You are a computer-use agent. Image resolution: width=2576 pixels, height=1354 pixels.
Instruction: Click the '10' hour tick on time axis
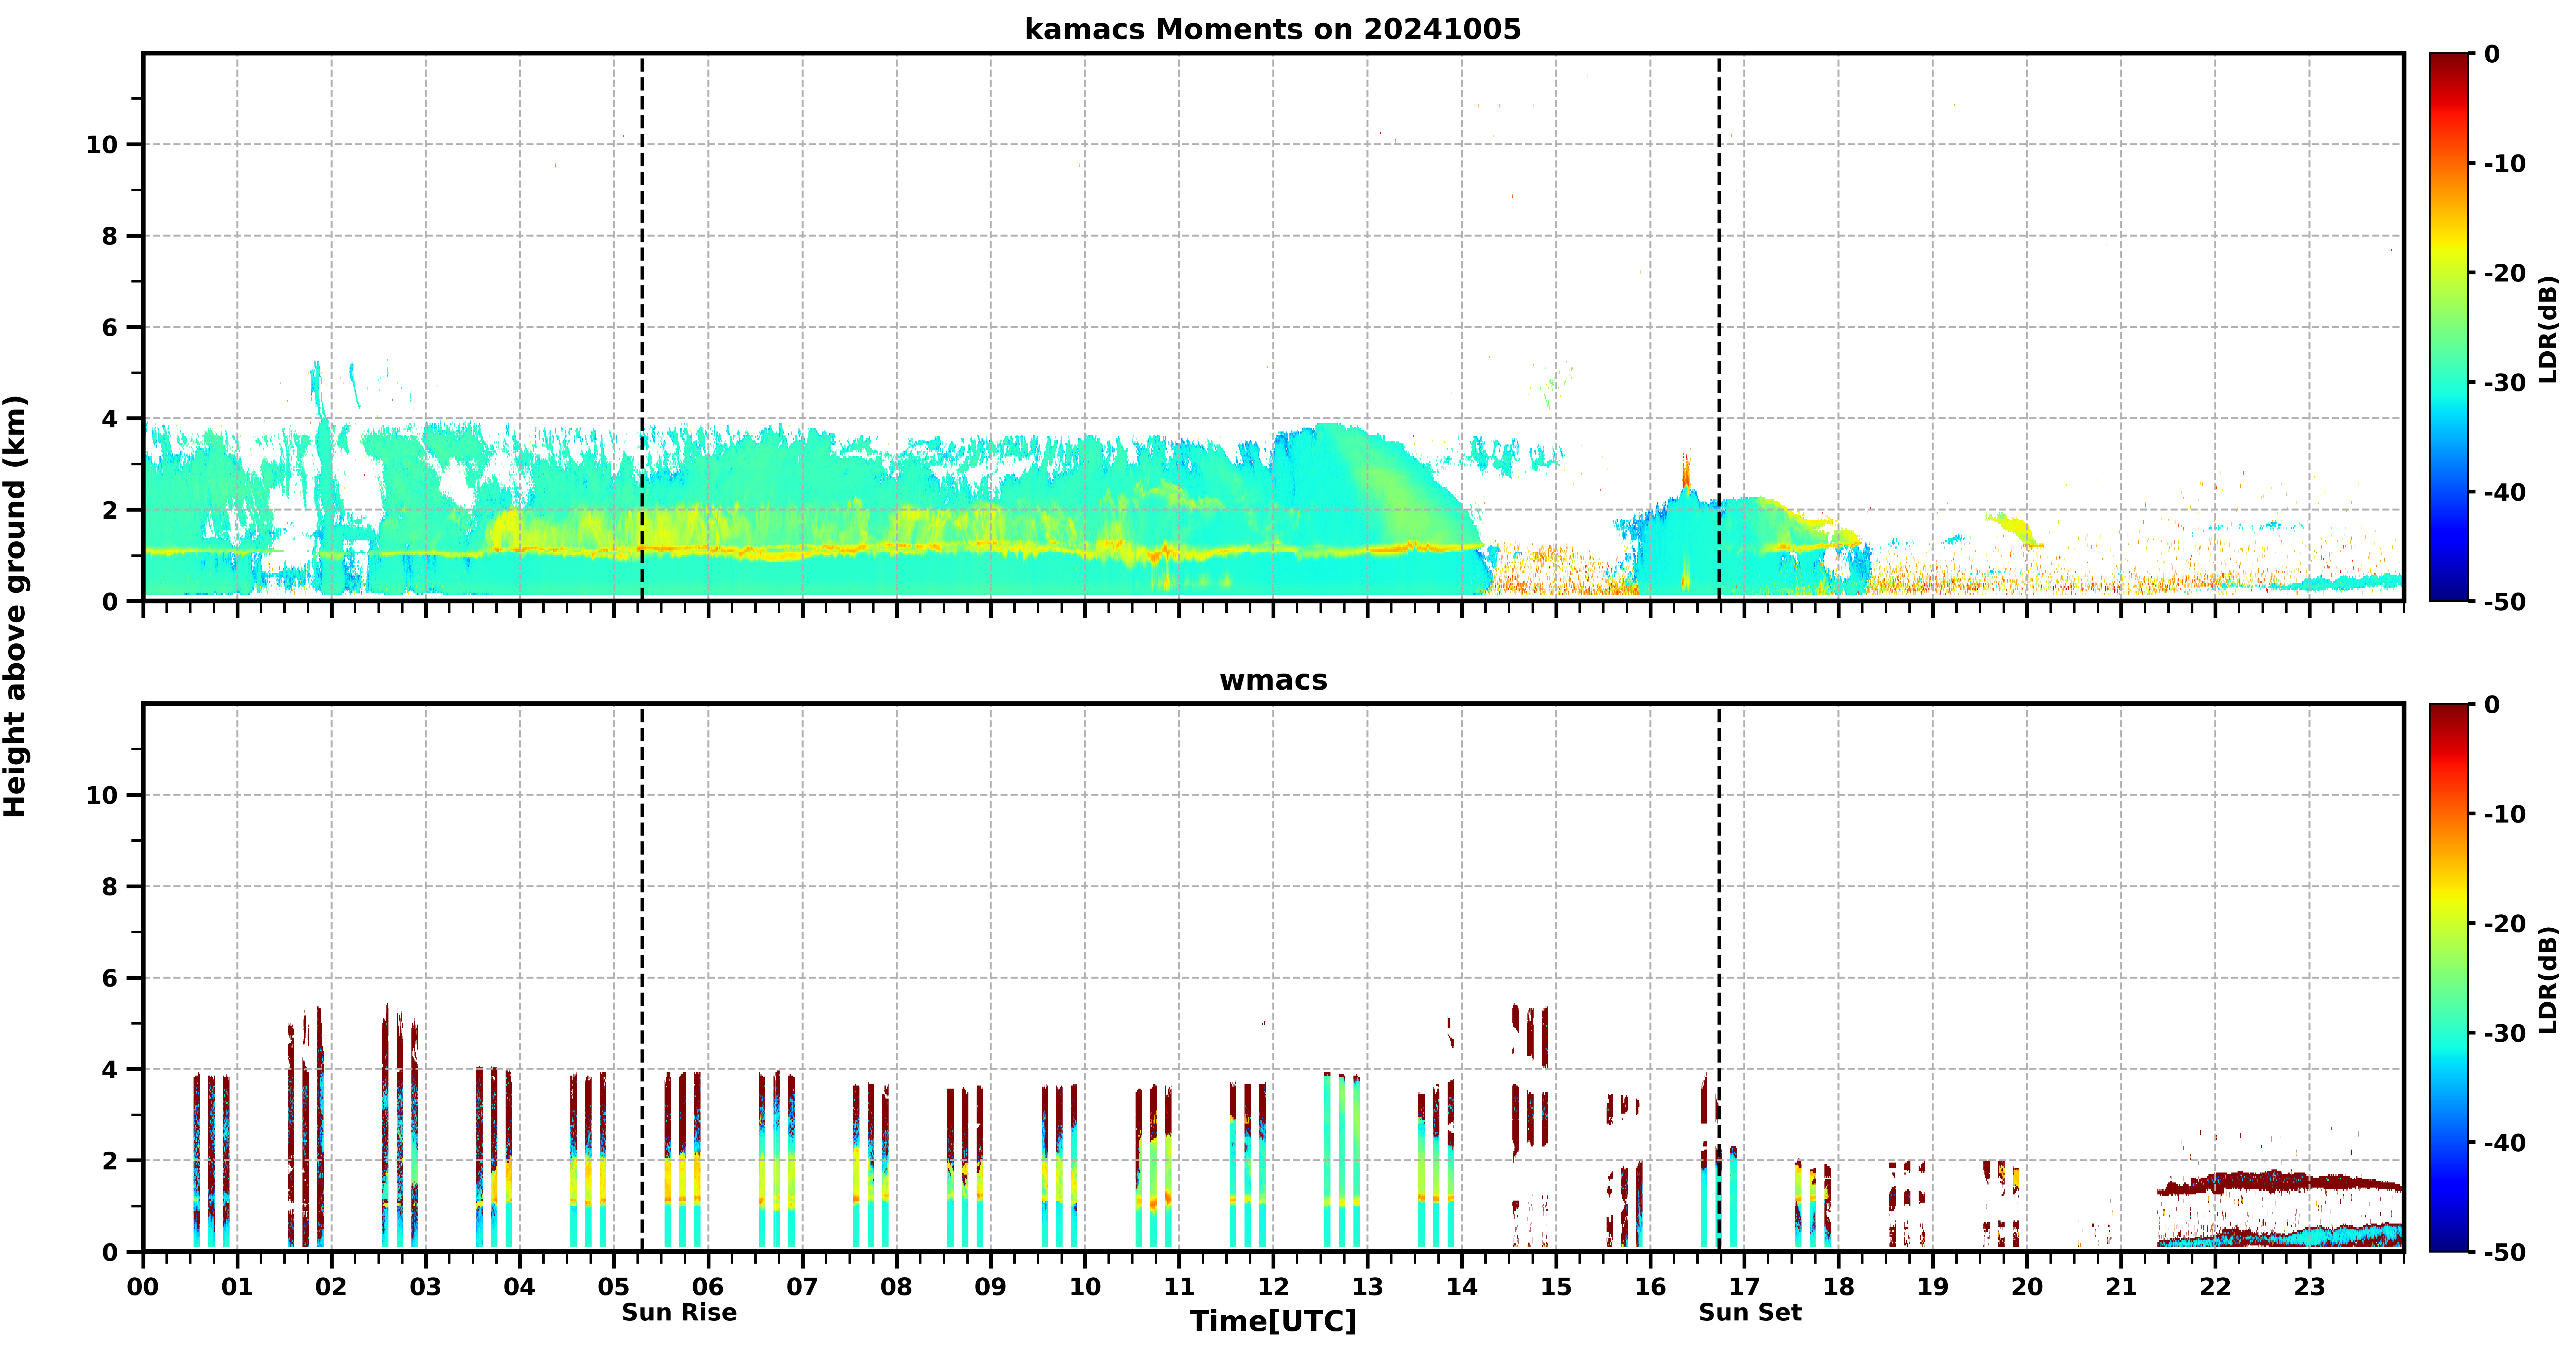1085,1287
